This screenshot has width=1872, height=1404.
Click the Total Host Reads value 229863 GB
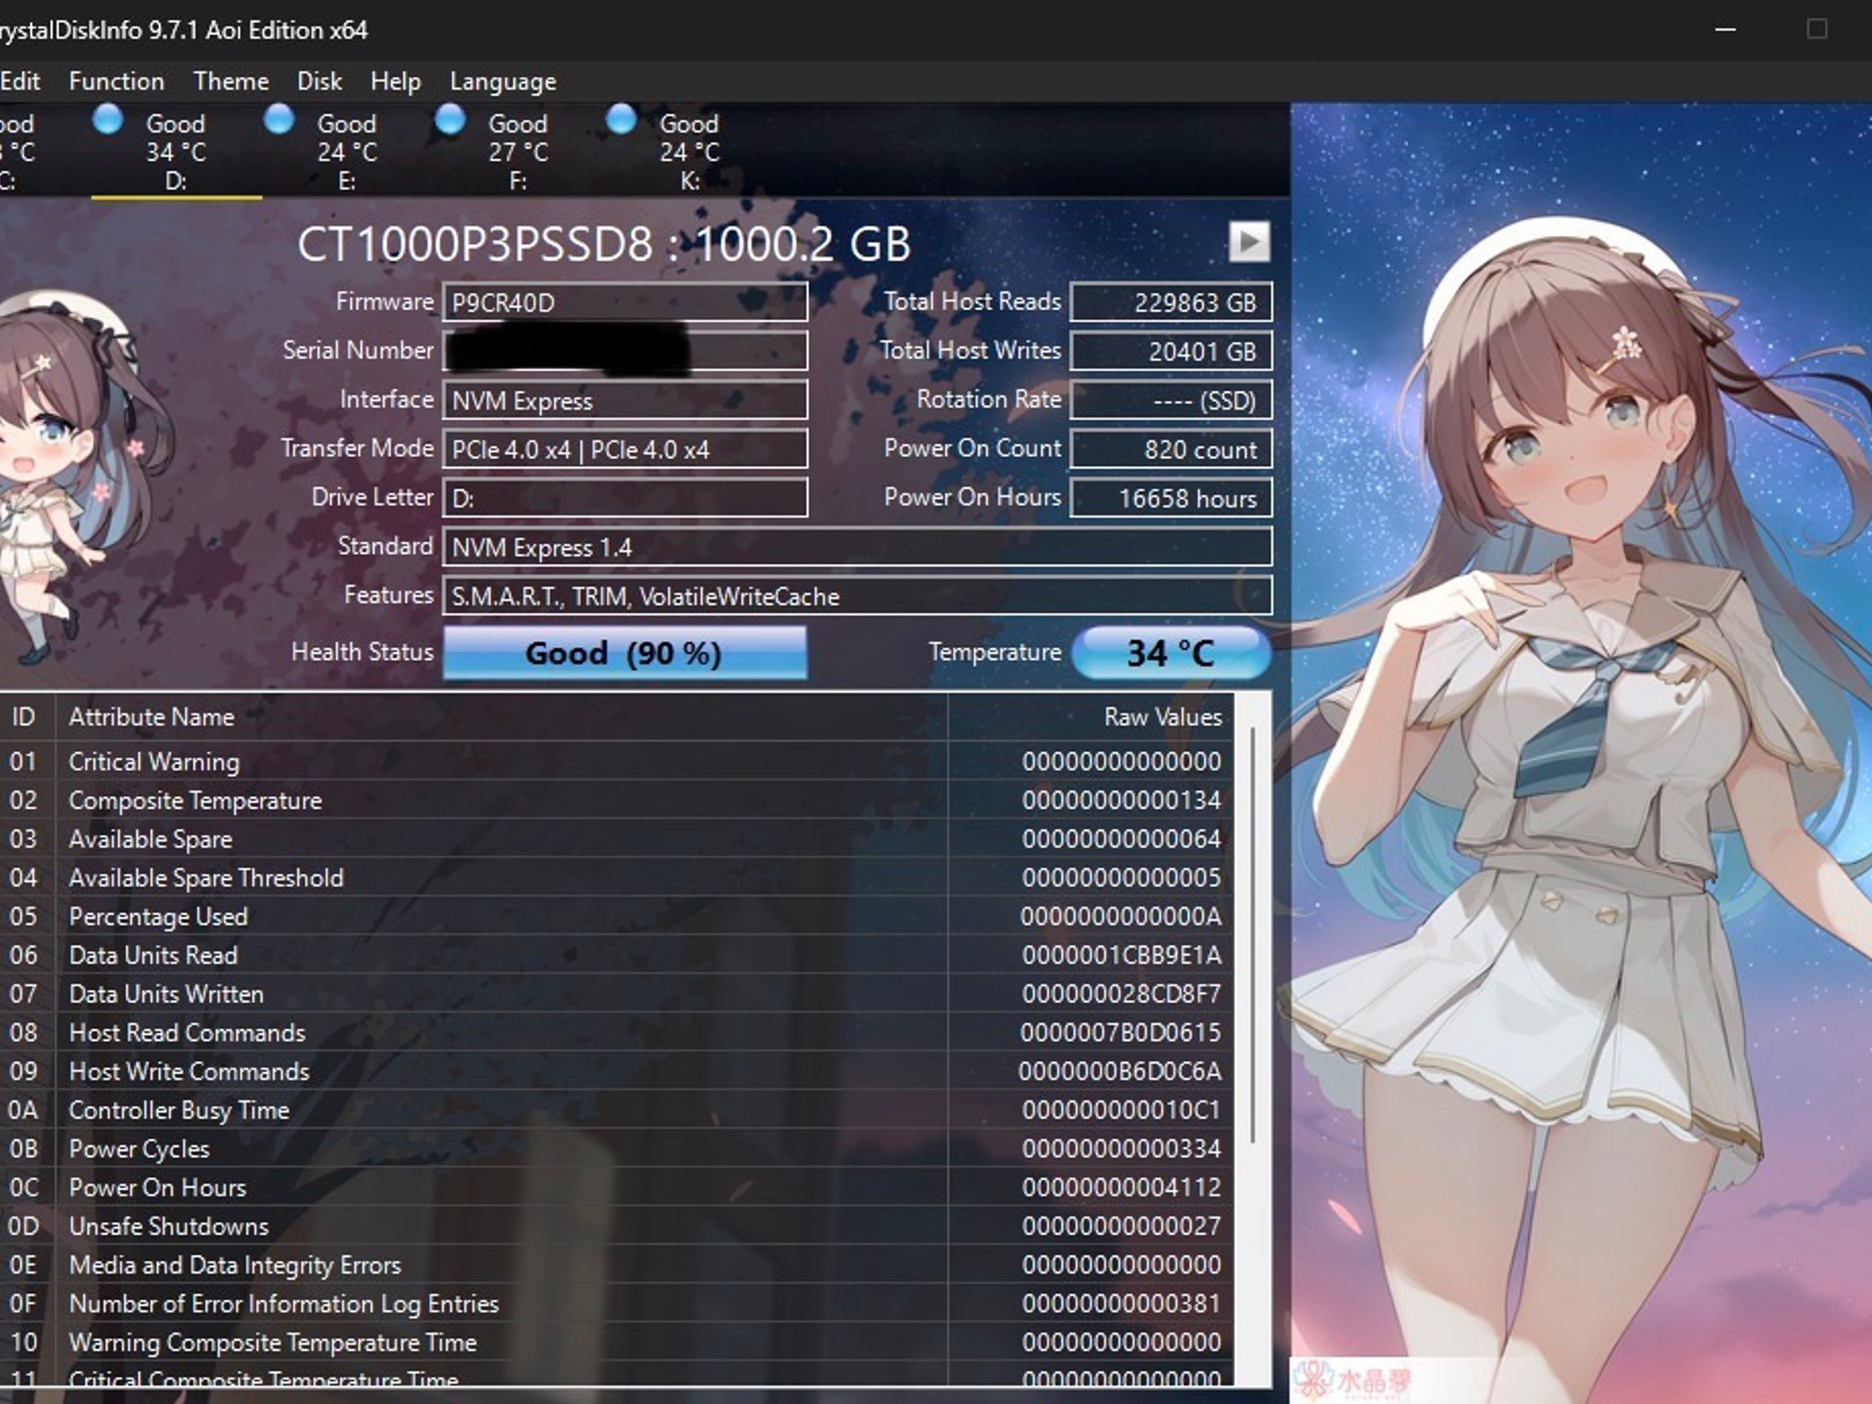pos(1171,303)
